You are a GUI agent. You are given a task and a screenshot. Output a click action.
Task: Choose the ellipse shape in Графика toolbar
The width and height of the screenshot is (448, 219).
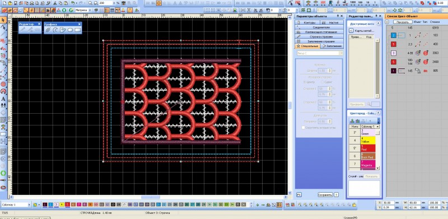pos(71,30)
